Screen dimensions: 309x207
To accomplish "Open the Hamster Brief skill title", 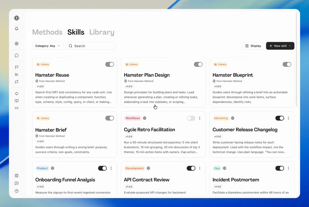I will click(x=51, y=130).
